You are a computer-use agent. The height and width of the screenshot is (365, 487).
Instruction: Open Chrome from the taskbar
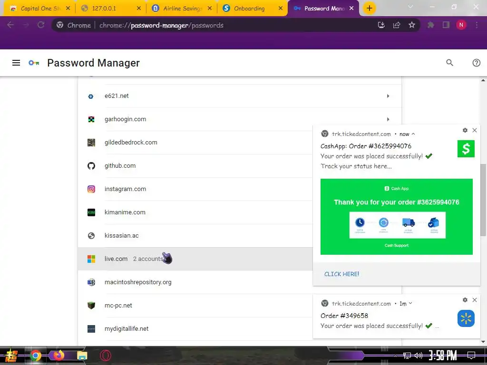[x=35, y=355]
